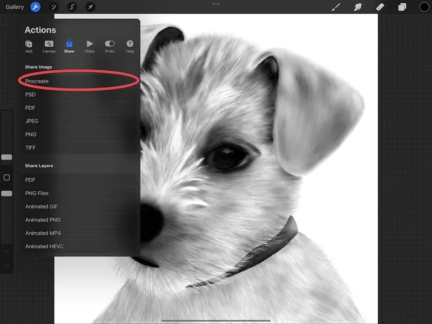Open the Layers panel
Screen dimensions: 432x324
coord(401,7)
